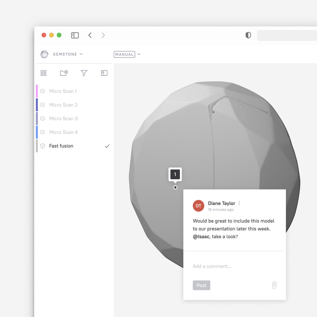Open the Manual mode dropdown arrow
This screenshot has width=317, height=317.
(139, 54)
